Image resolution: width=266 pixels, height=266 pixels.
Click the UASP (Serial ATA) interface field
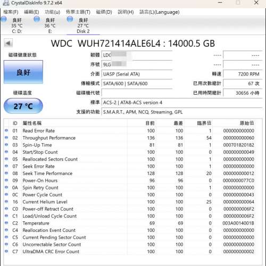[137, 74]
